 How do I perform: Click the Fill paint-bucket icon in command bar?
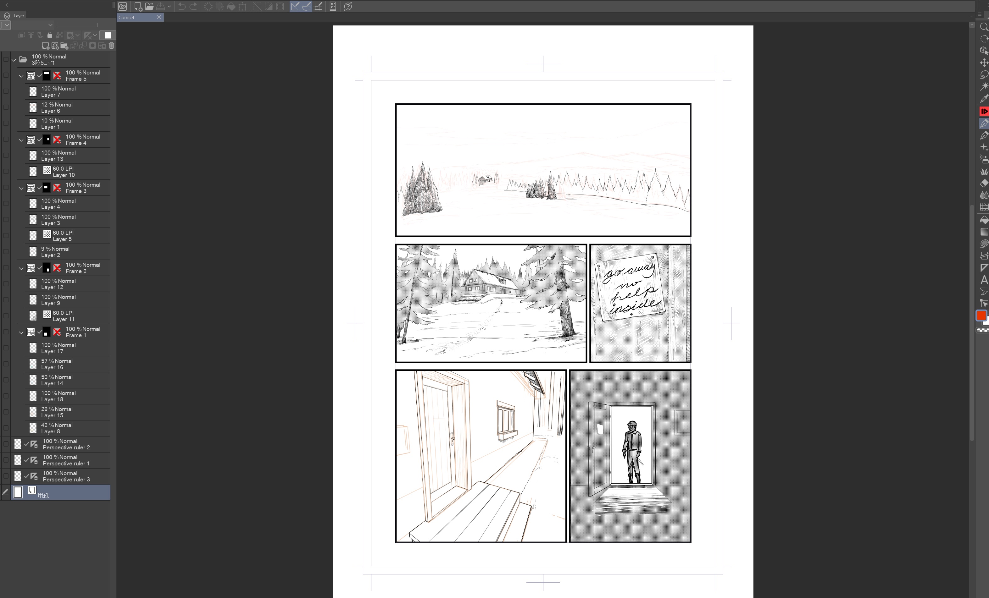tap(231, 6)
